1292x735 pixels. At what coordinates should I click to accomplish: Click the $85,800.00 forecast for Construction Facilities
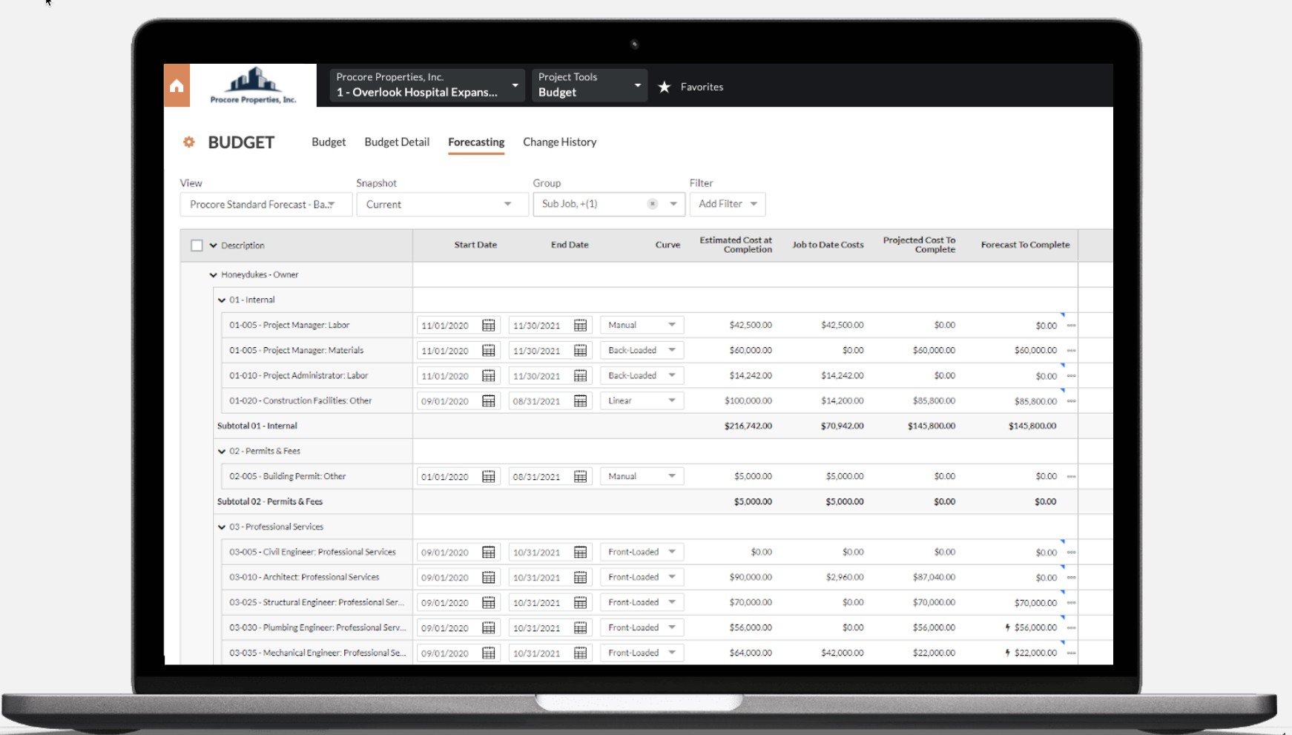(1035, 401)
